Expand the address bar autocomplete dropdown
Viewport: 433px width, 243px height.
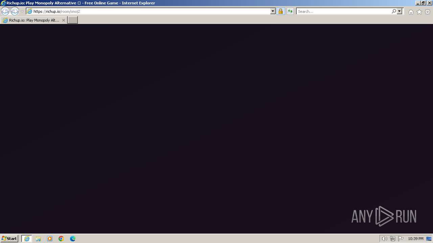(x=273, y=11)
